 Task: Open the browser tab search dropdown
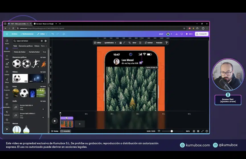5,24
